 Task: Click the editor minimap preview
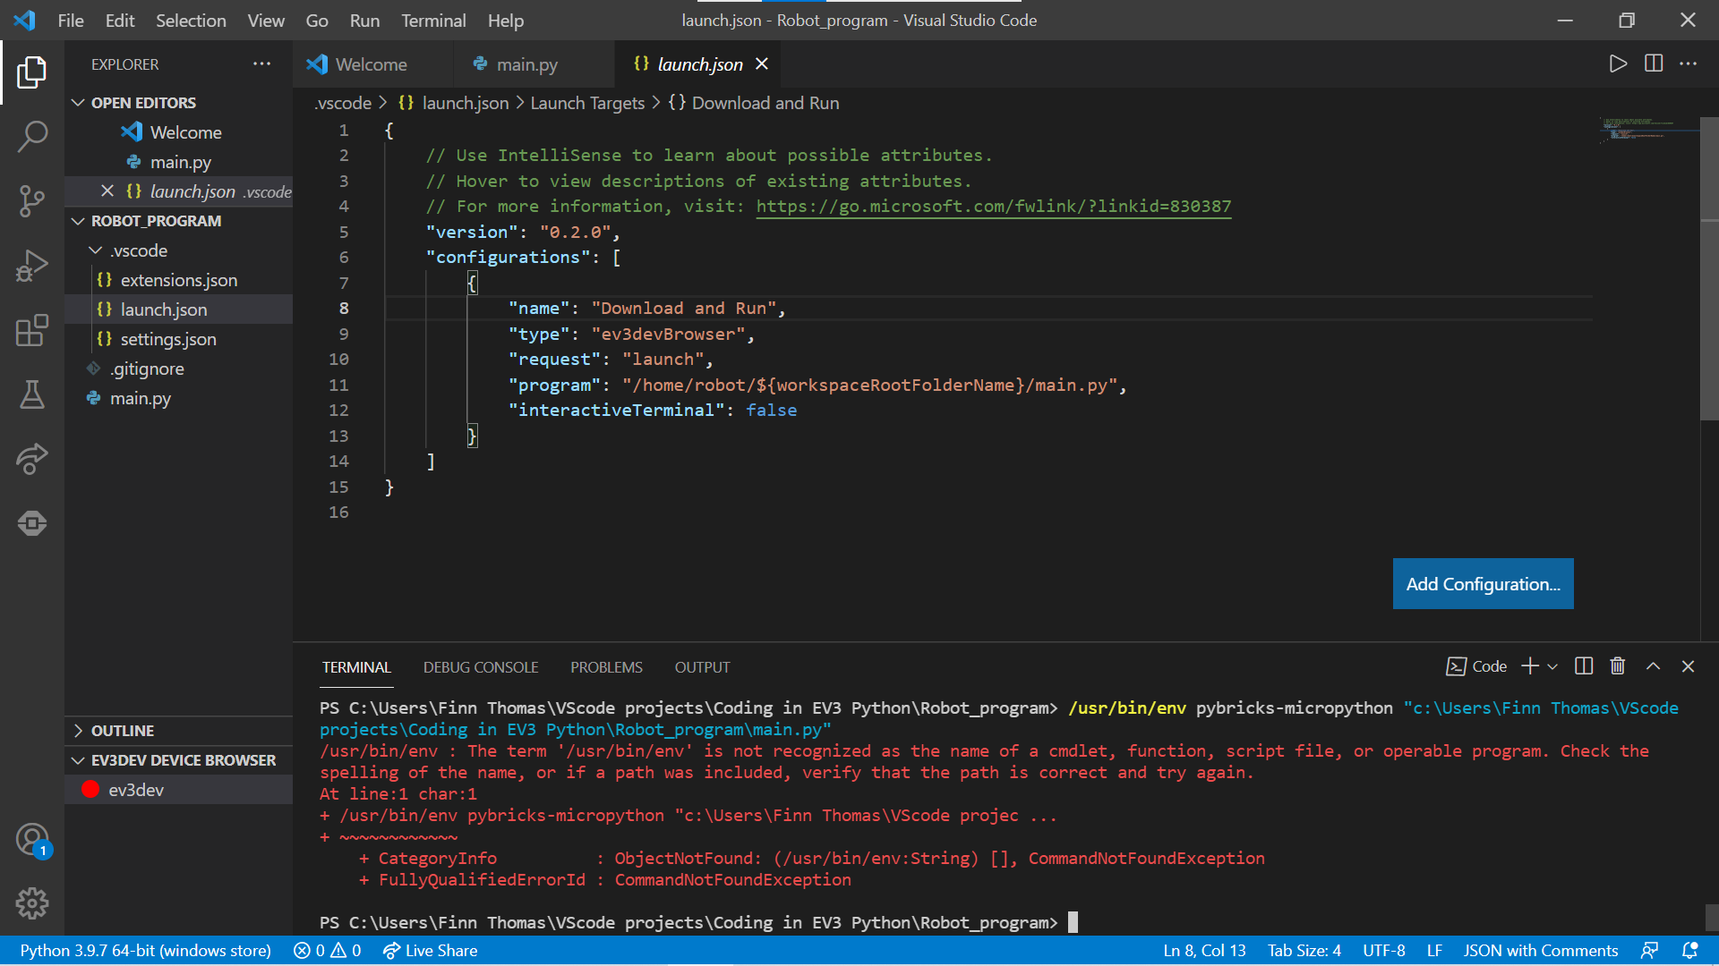[x=1647, y=131]
